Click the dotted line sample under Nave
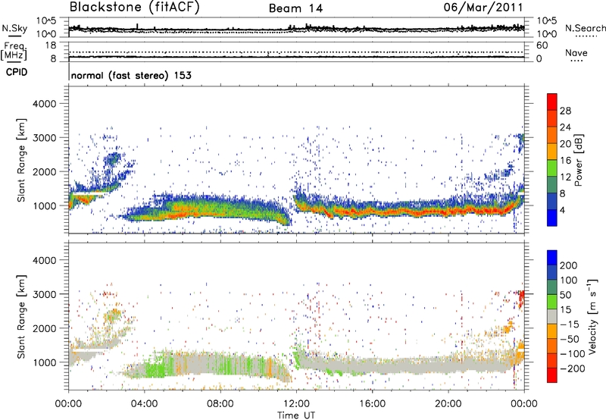The height and width of the screenshot is (420, 606). (576, 61)
